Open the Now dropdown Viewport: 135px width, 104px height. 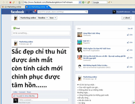pos(53,18)
